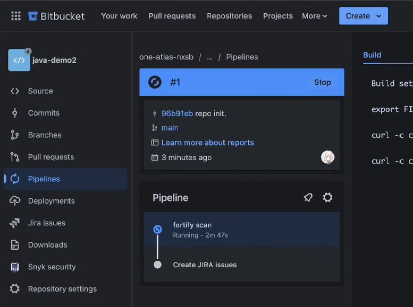This screenshot has height=307, width=413.
Task: Click one-atlas-nxsb breadcrumb link
Action: 166,57
